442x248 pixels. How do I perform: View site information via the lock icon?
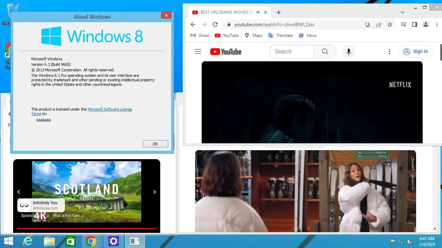click(x=229, y=24)
